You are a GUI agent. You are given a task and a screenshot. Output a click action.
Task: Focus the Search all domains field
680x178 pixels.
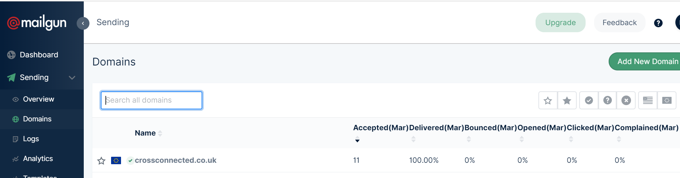click(152, 100)
